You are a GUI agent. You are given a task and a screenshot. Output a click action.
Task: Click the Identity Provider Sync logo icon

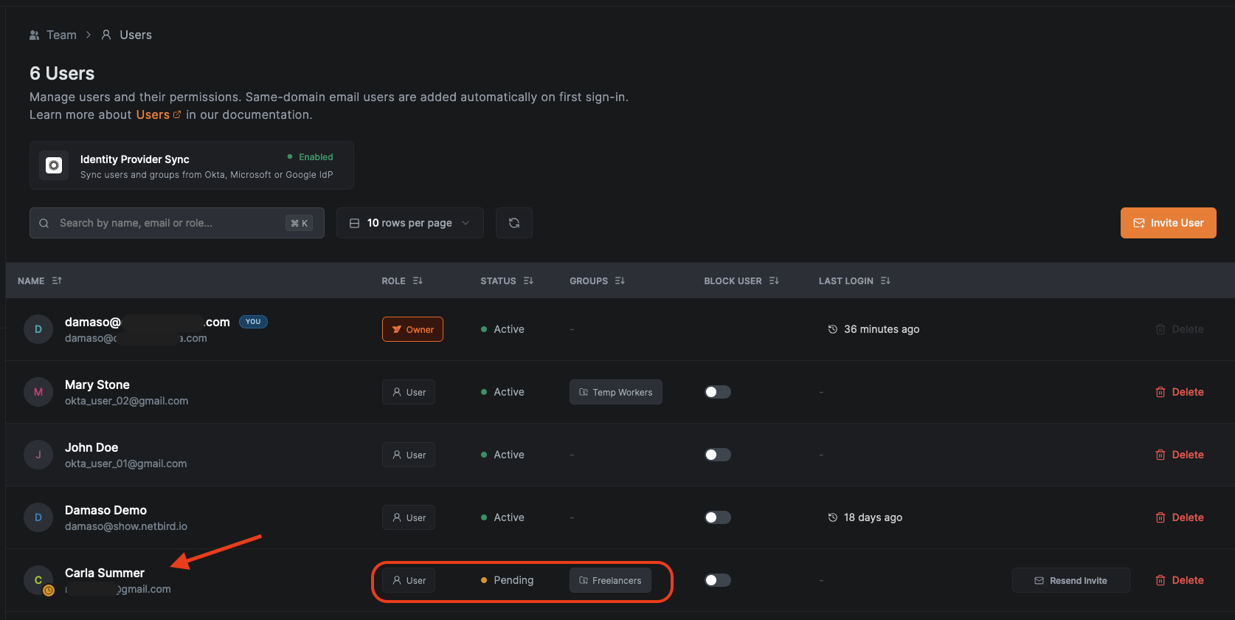coord(54,165)
